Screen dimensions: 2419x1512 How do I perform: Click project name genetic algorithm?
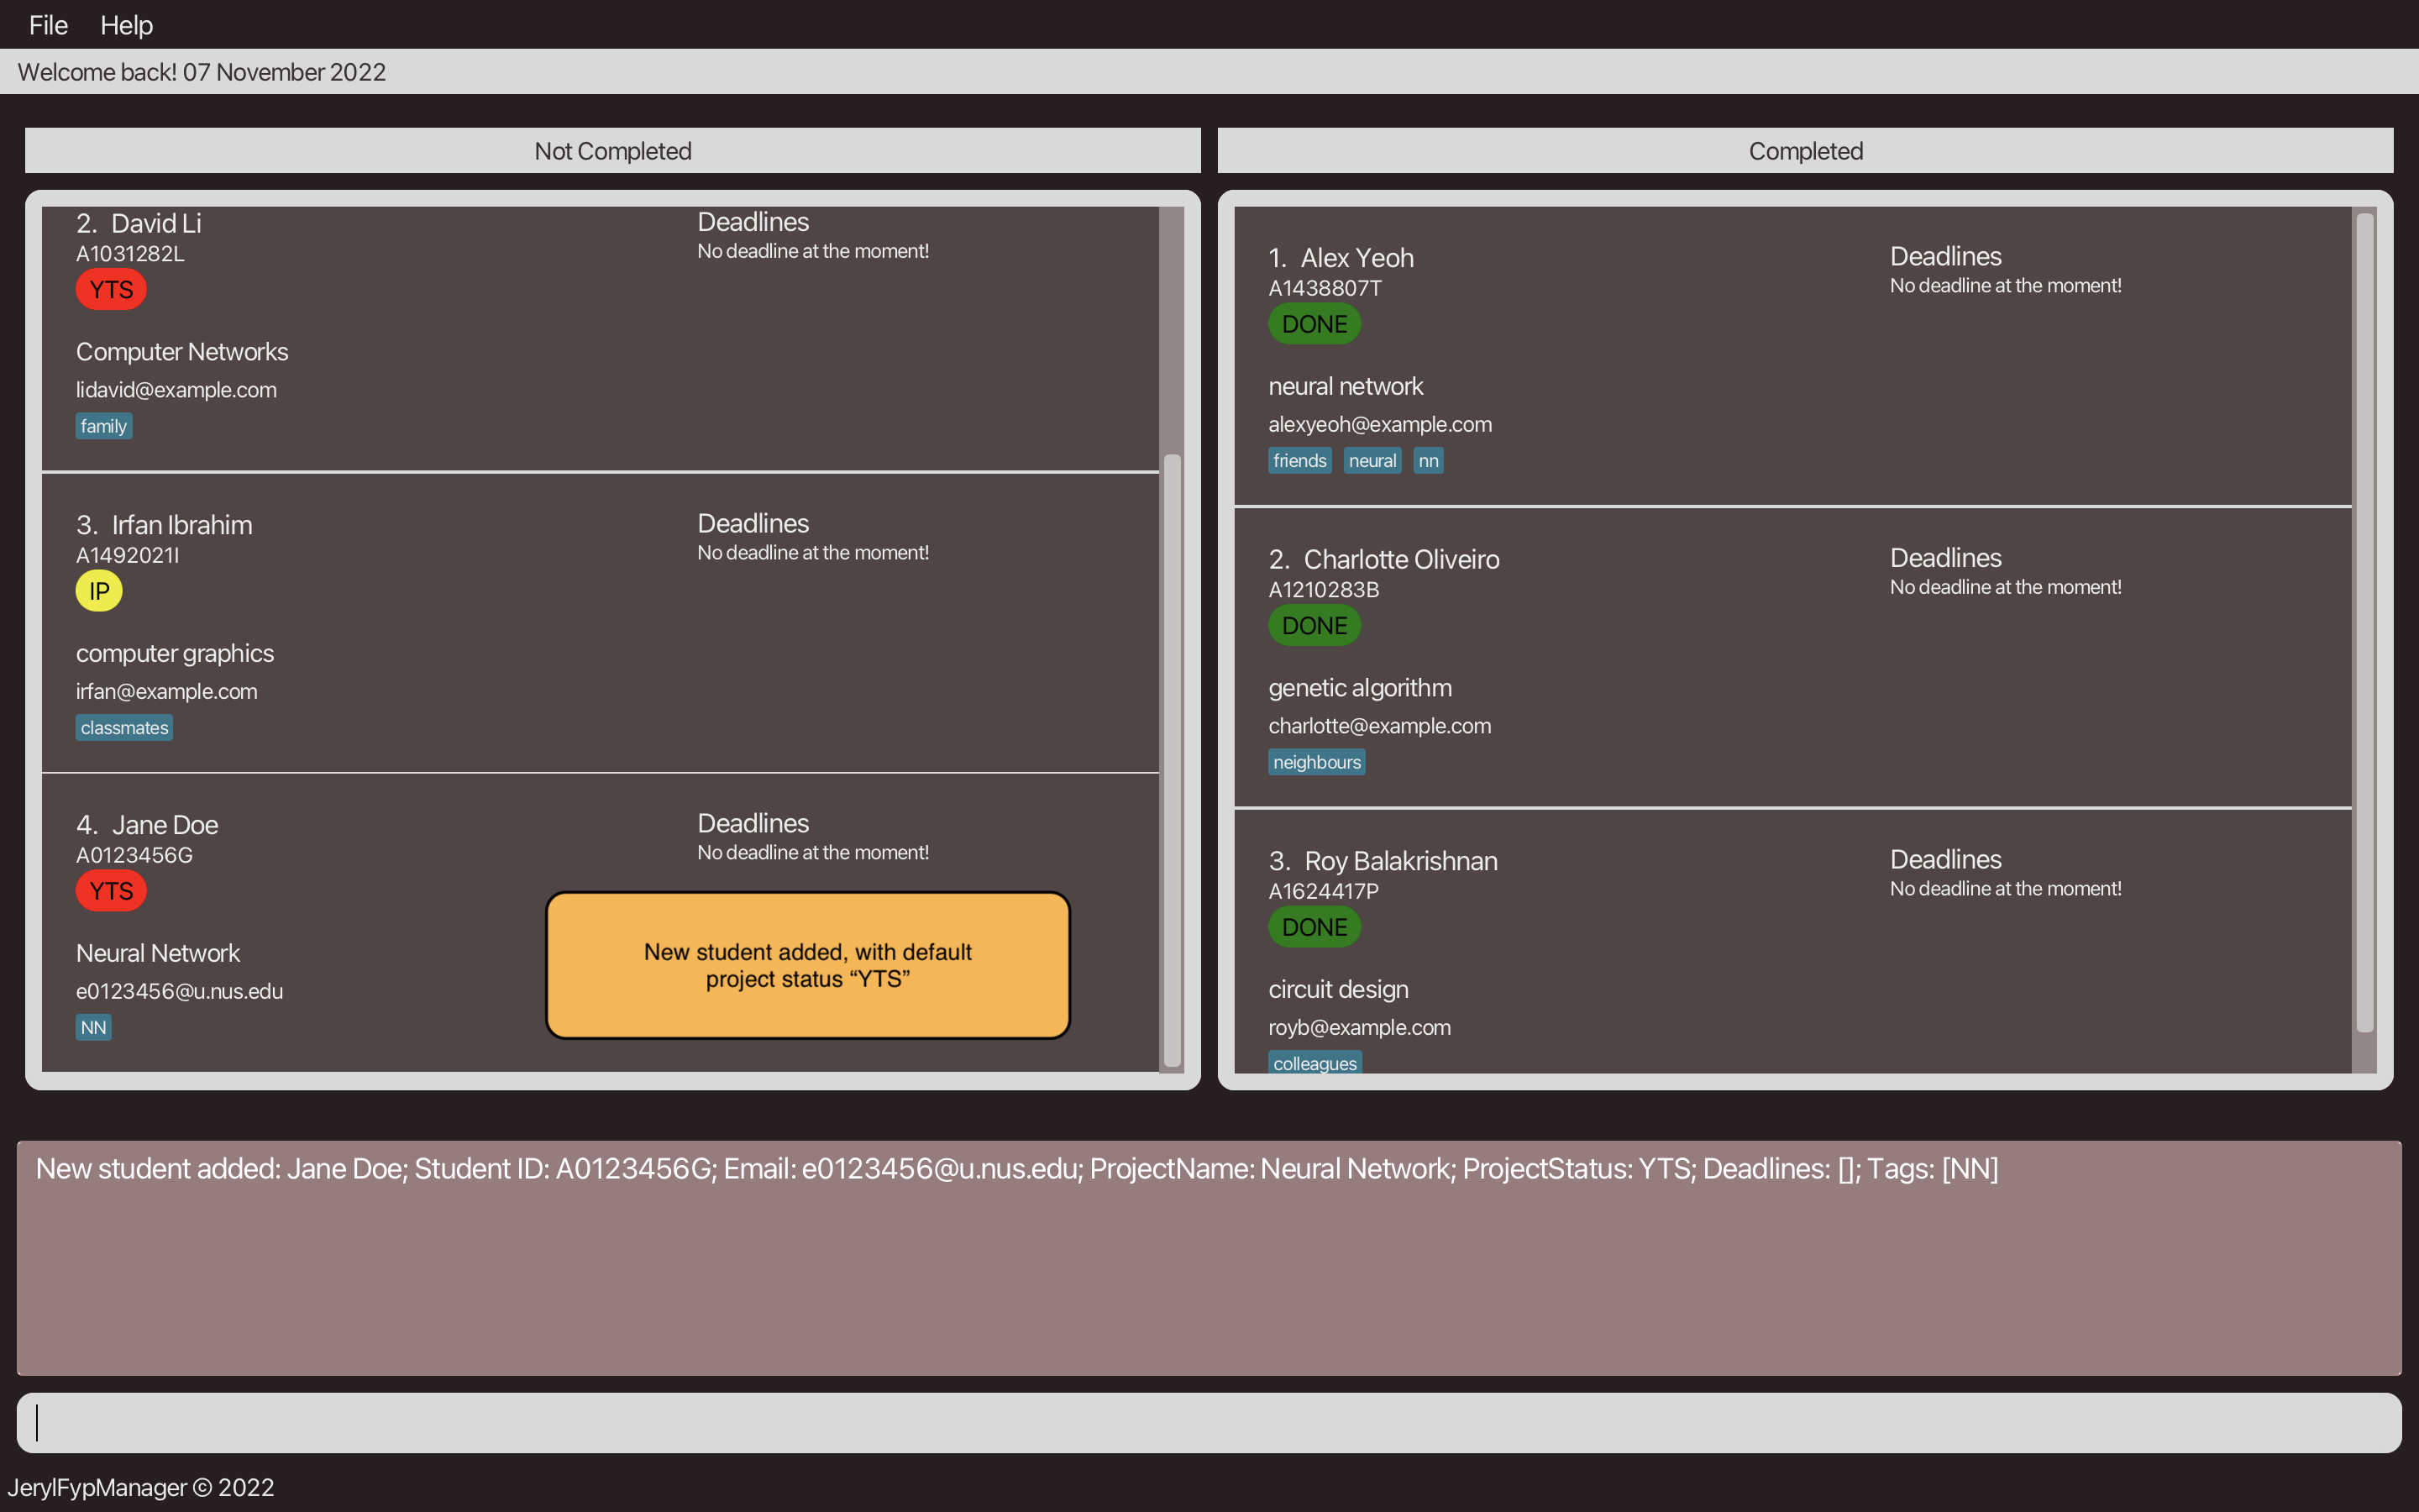(1360, 688)
